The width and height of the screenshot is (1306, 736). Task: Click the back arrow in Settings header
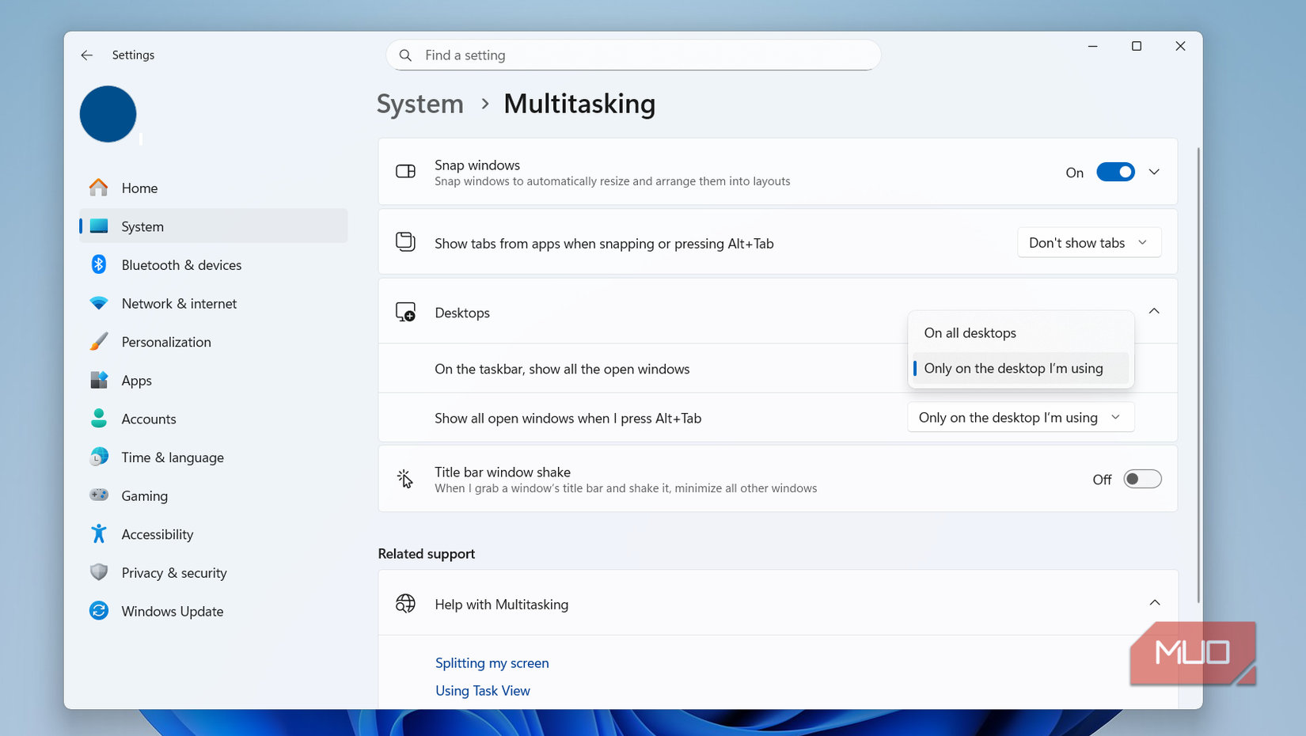(86, 55)
